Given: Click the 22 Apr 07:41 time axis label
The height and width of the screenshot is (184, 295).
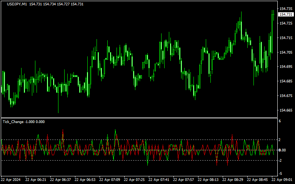Looking at the screenshot, I should (159, 180).
